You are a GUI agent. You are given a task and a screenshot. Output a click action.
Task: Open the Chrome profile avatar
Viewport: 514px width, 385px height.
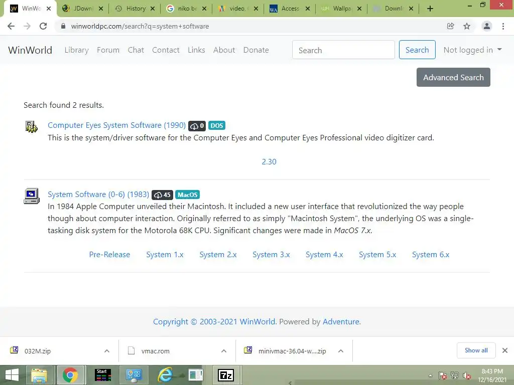click(487, 26)
